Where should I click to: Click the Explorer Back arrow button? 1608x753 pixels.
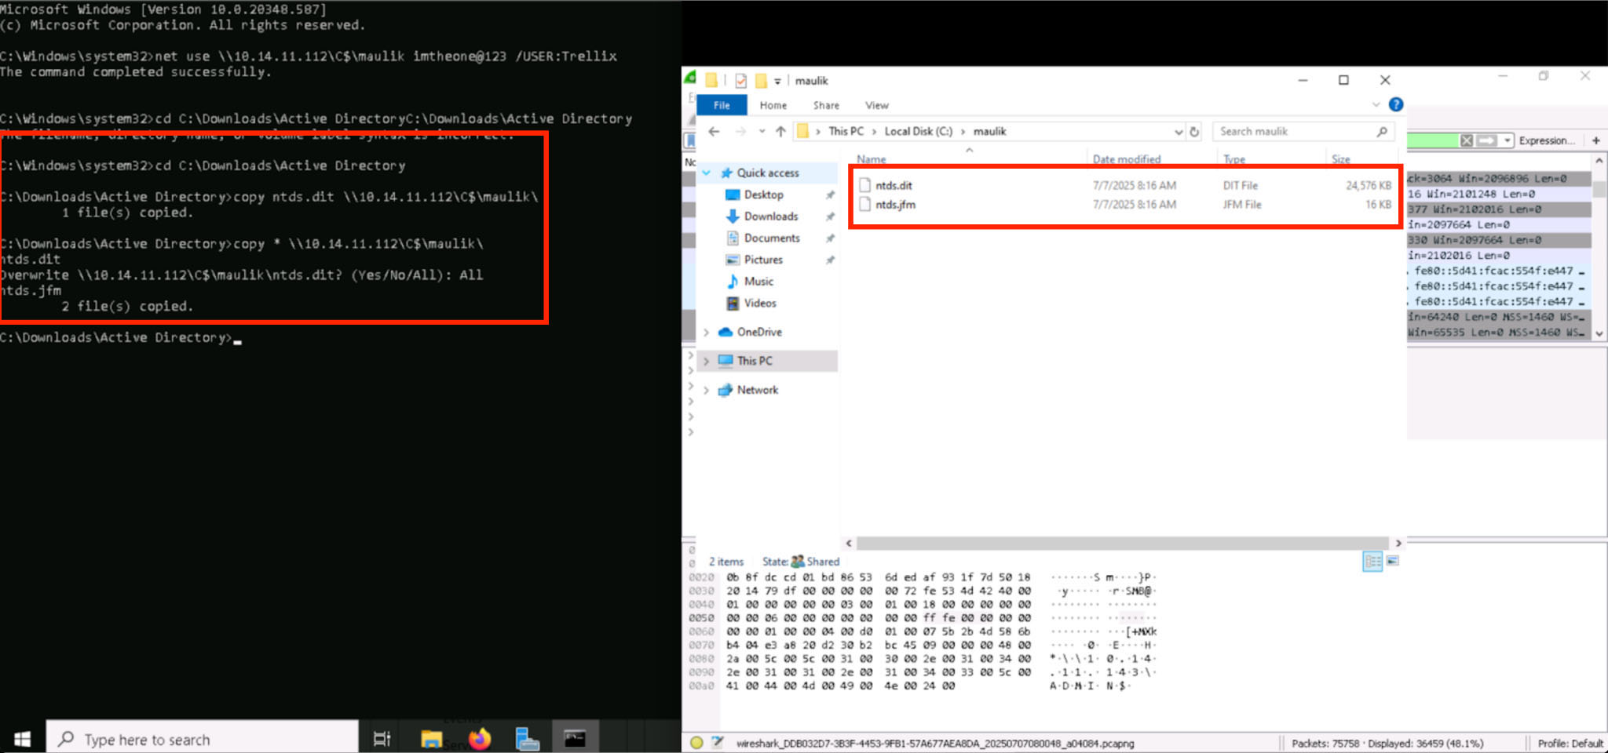pos(714,132)
